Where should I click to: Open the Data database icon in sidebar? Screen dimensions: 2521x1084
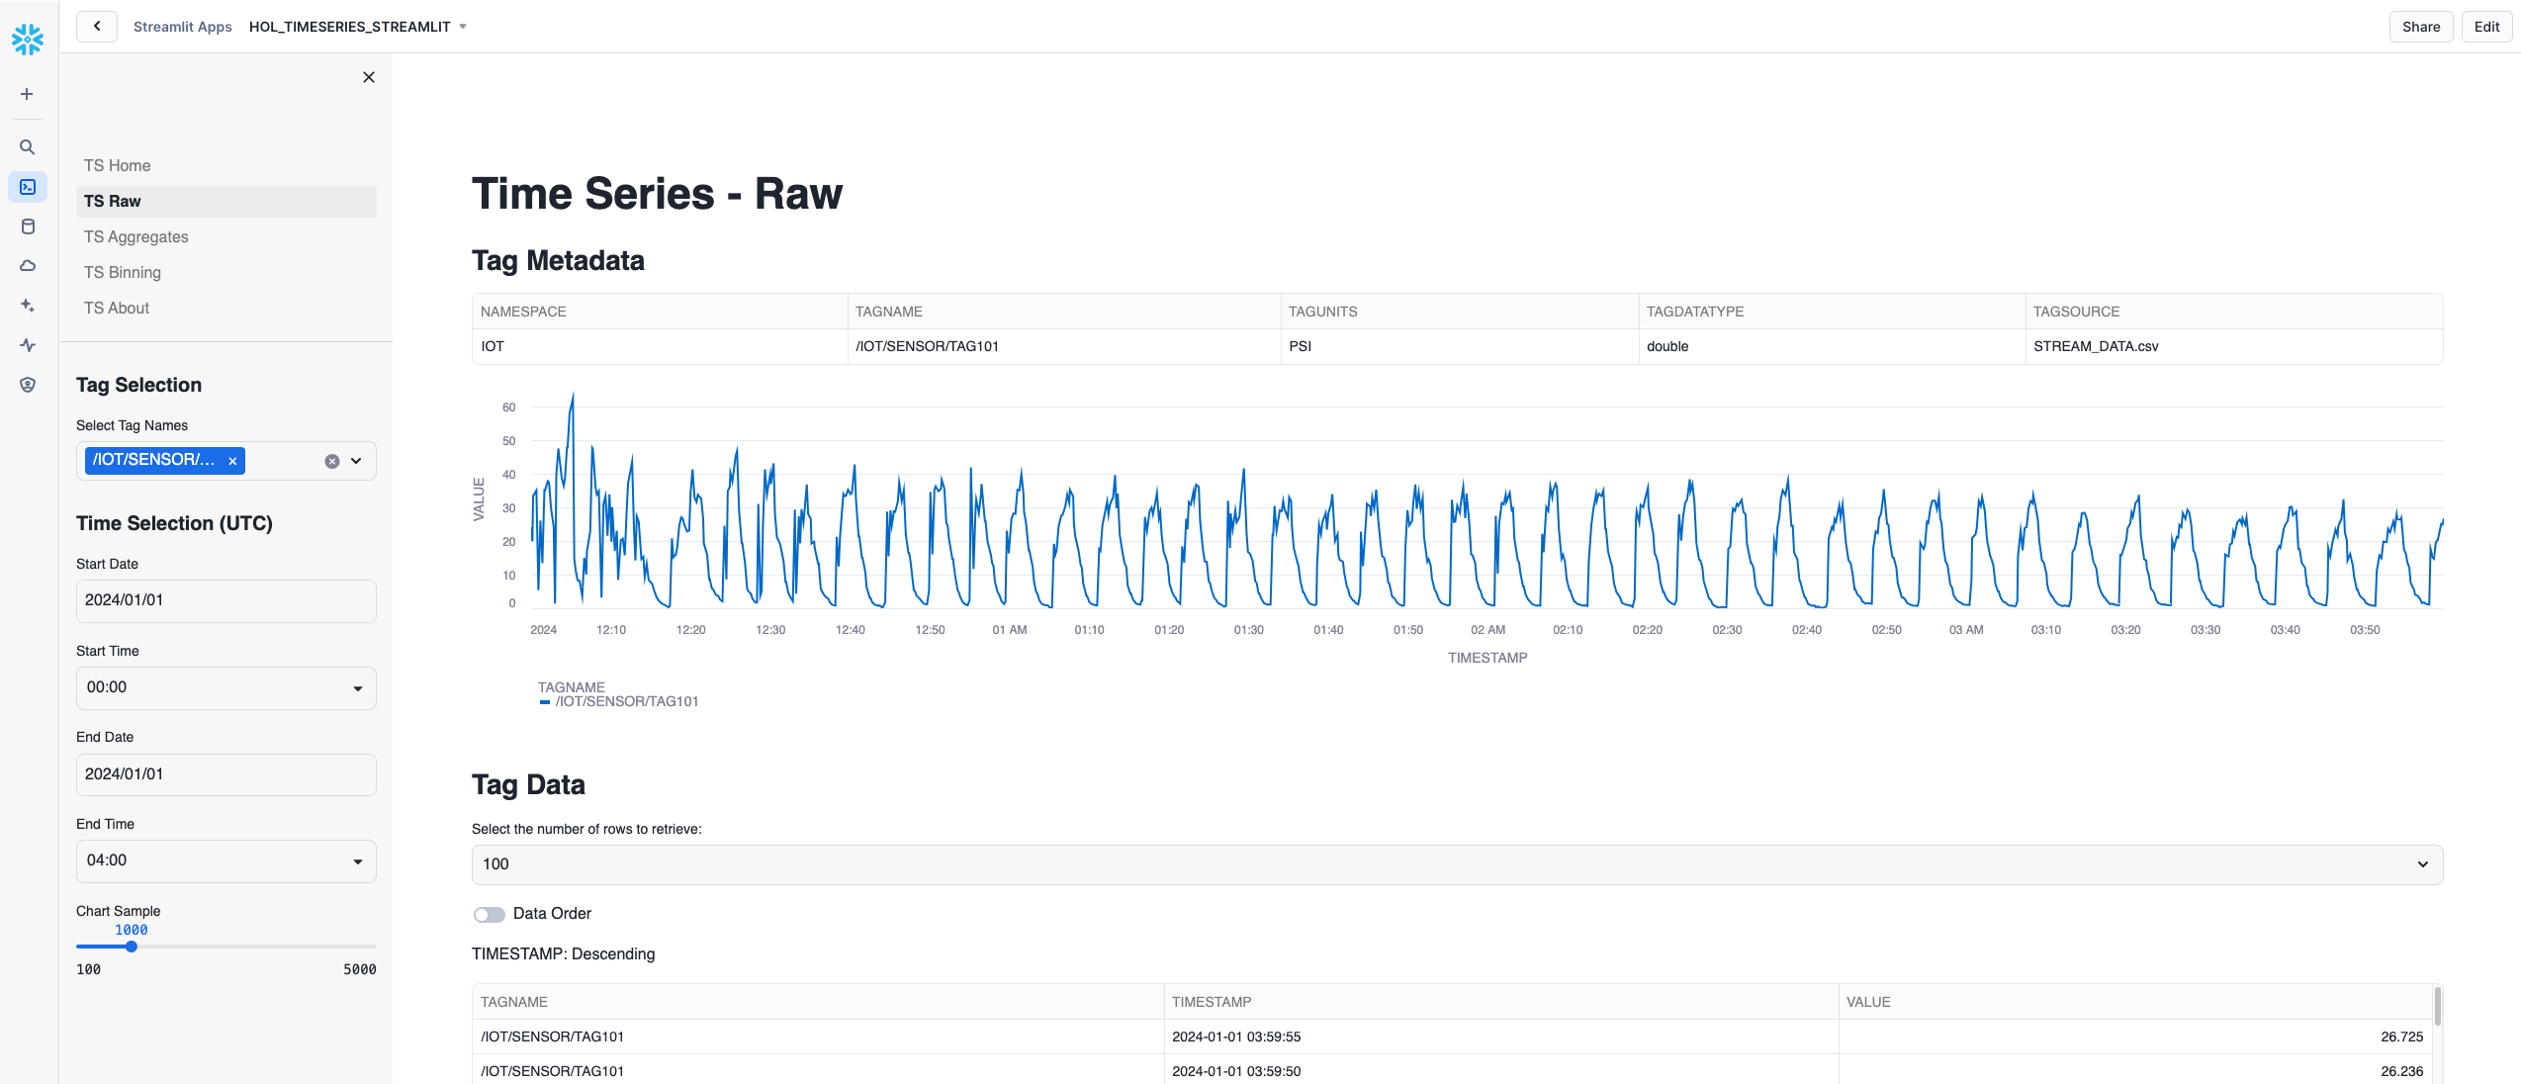[x=28, y=226]
